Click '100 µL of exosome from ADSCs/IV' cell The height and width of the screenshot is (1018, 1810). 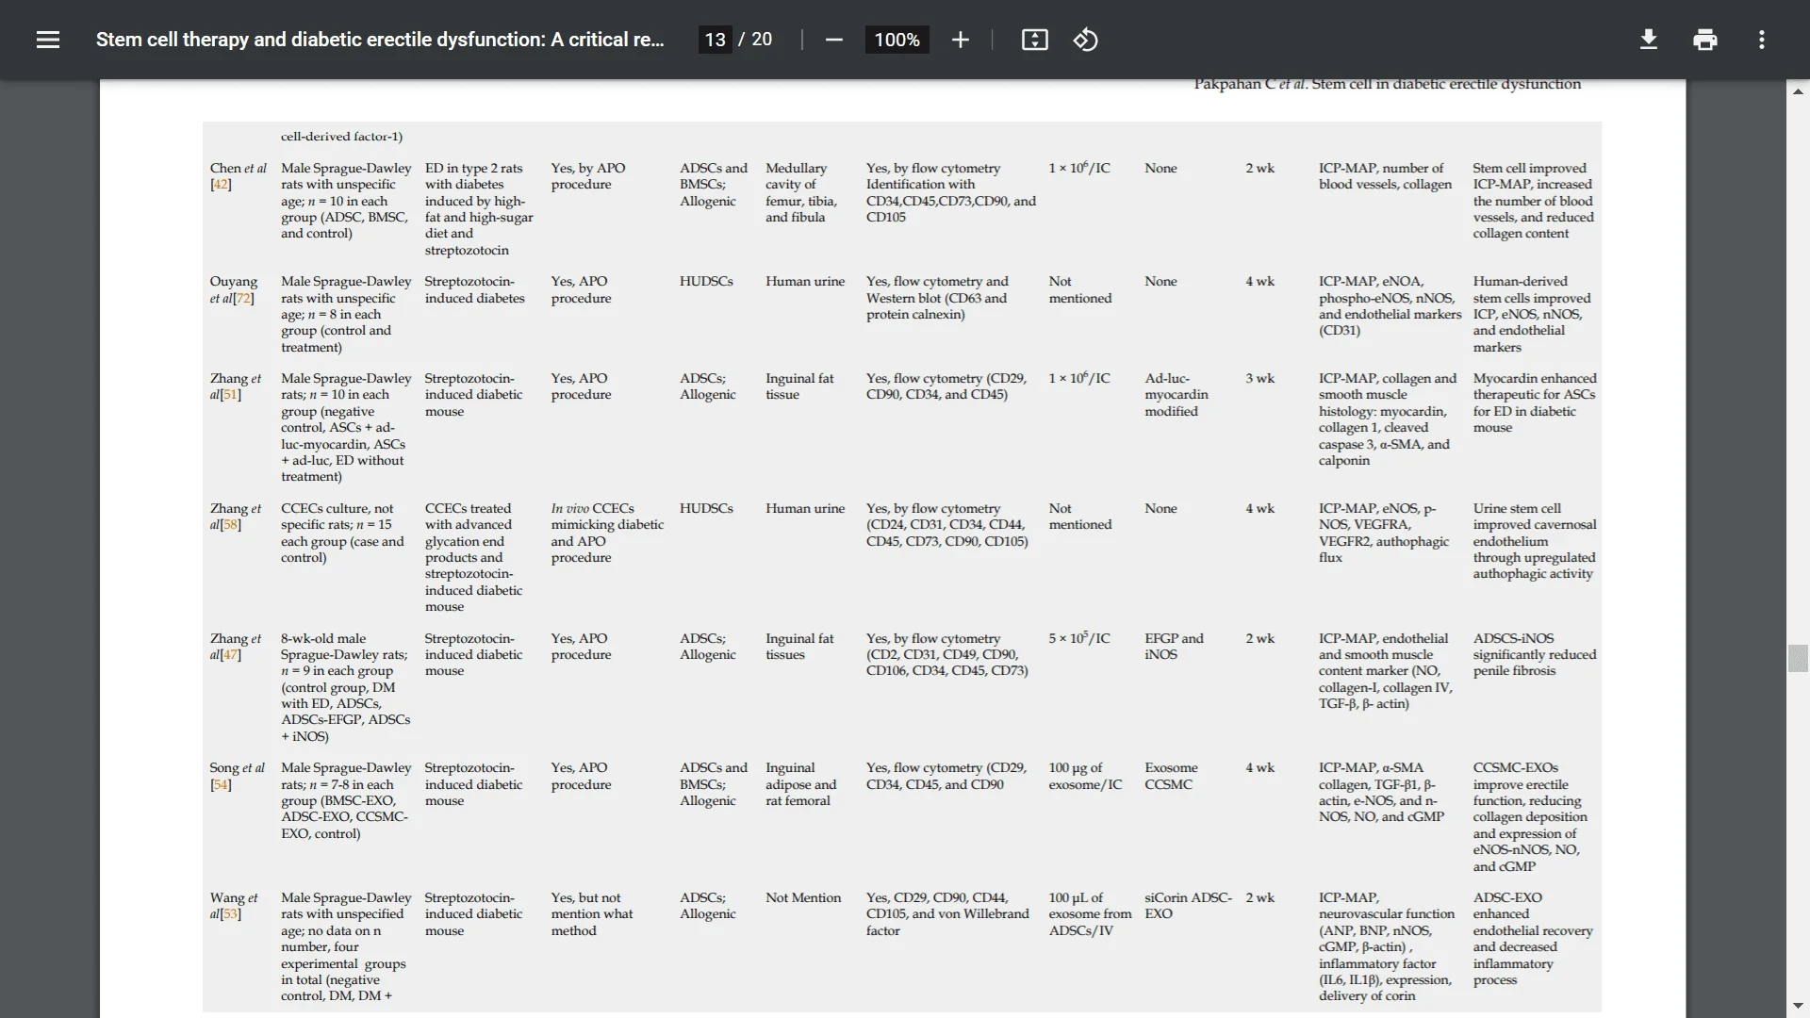[x=1090, y=914]
